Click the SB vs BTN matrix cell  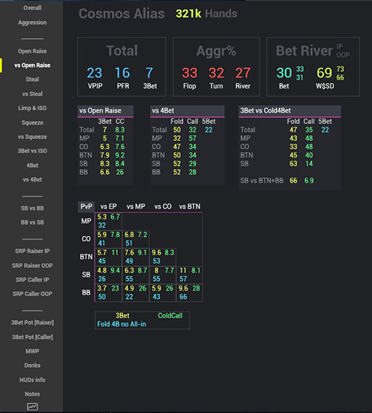click(190, 275)
